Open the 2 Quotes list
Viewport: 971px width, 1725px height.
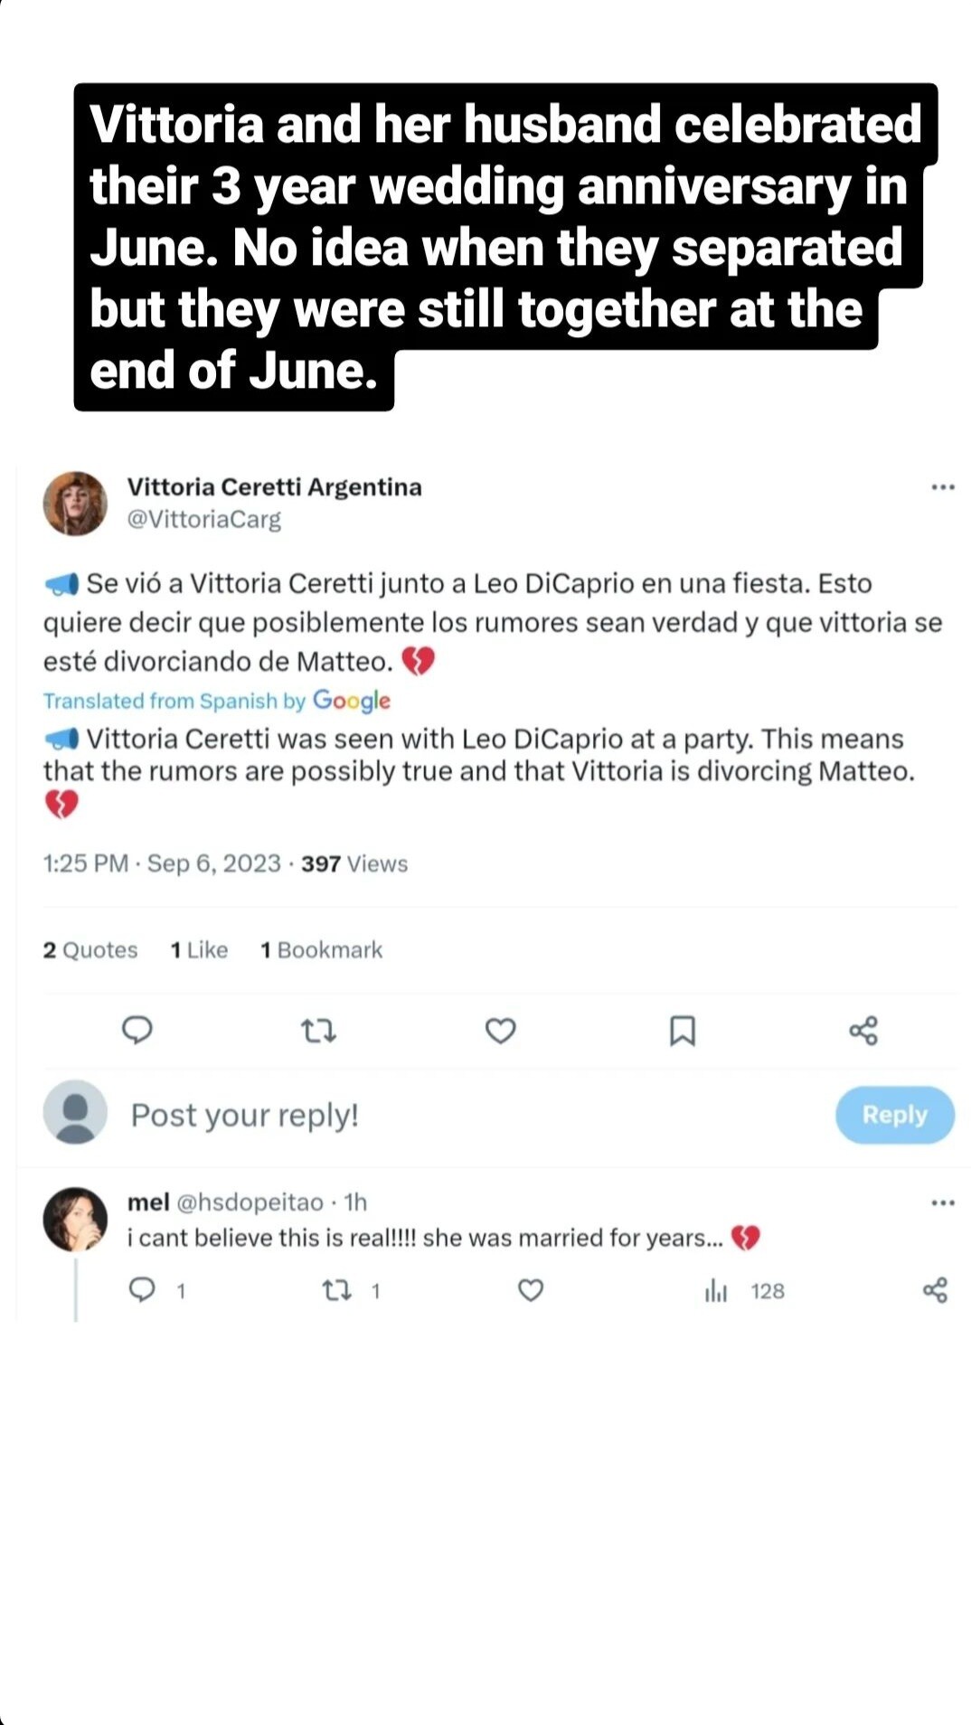90,950
